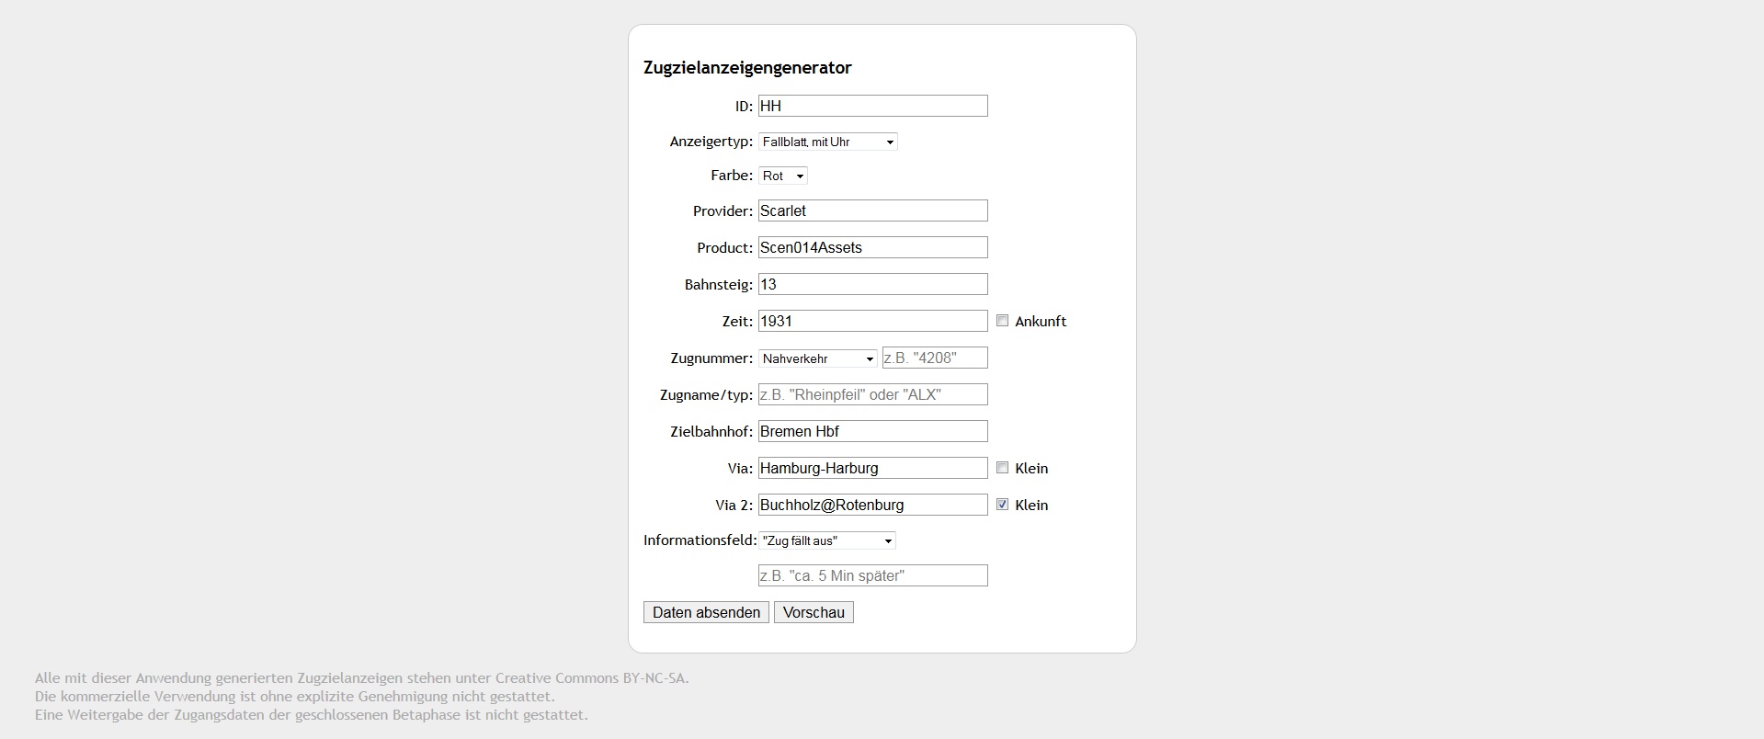
Task: Click the Zeit field showing 1931
Action: click(872, 321)
